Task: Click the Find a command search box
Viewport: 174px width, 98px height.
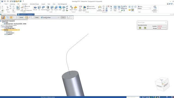Action: pyautogui.click(x=133, y=97)
